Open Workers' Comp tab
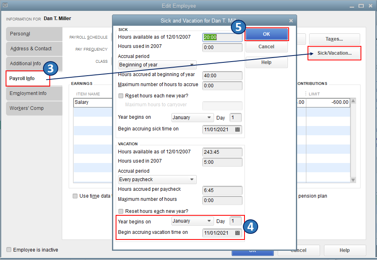 click(34, 108)
